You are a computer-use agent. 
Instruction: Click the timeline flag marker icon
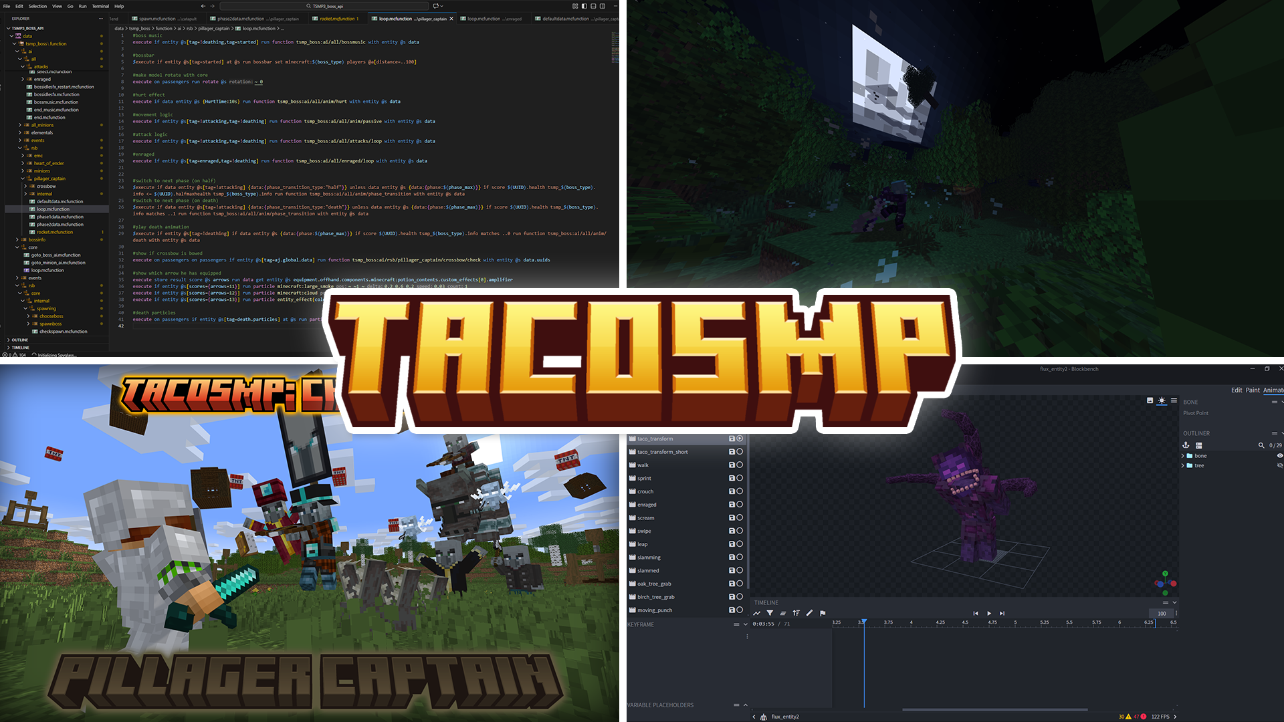click(x=823, y=613)
